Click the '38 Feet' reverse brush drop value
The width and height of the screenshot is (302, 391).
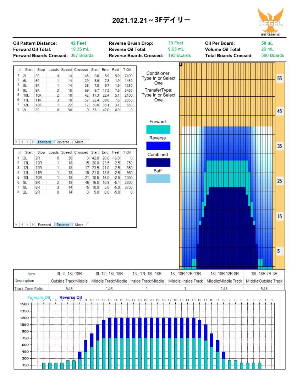point(175,43)
